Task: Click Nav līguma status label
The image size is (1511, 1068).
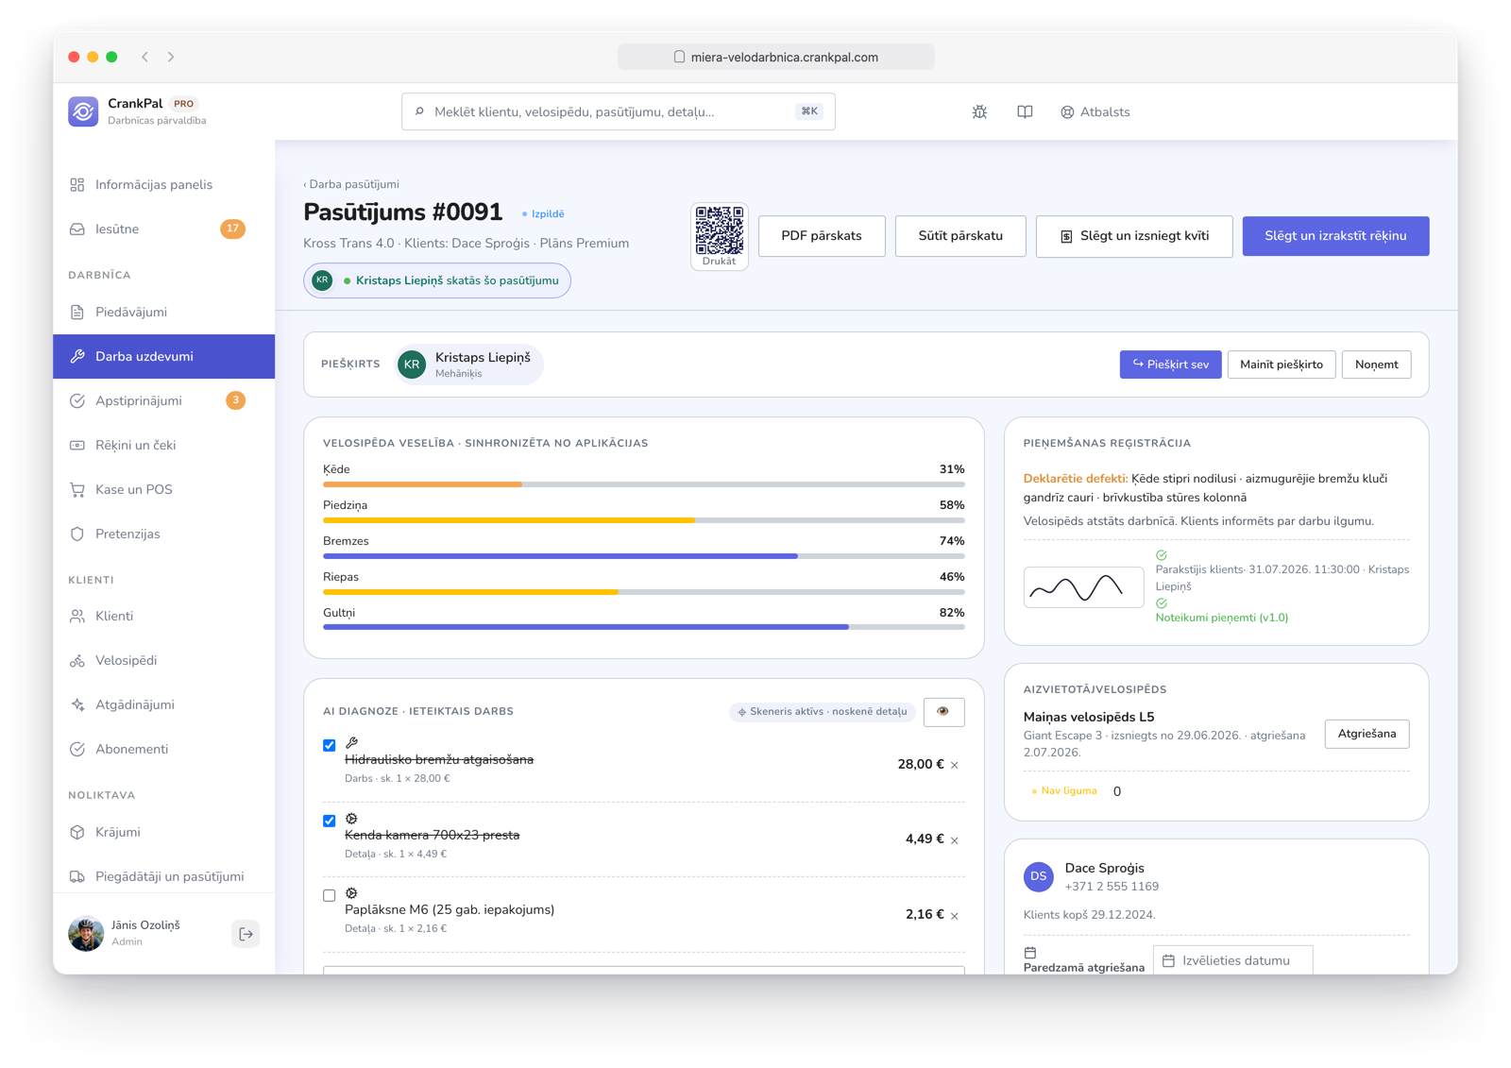Action: 1064,791
